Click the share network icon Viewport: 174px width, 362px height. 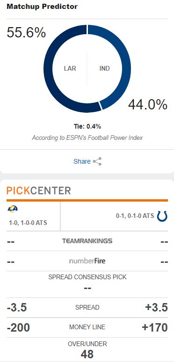[x=97, y=161]
